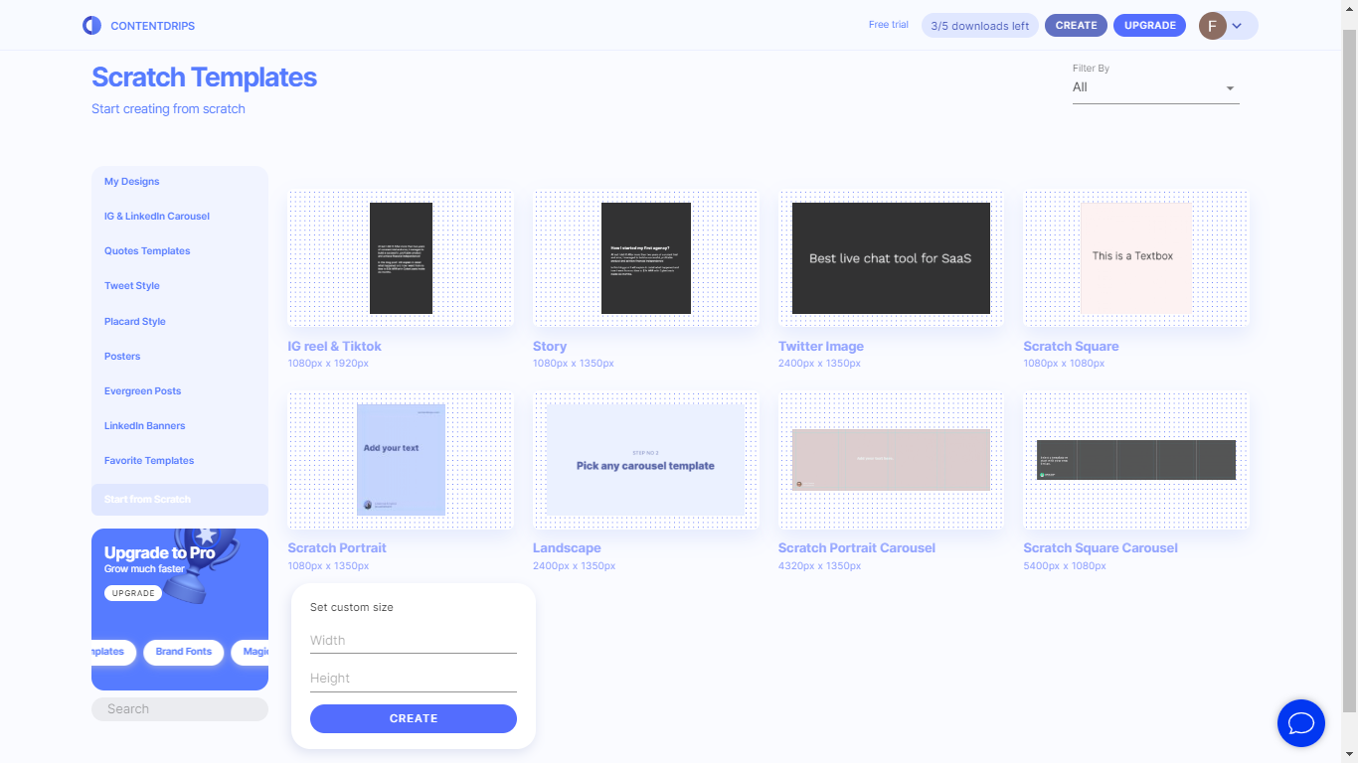The image size is (1358, 763).
Task: Click CREATE under Set custom size
Action: [x=414, y=718]
